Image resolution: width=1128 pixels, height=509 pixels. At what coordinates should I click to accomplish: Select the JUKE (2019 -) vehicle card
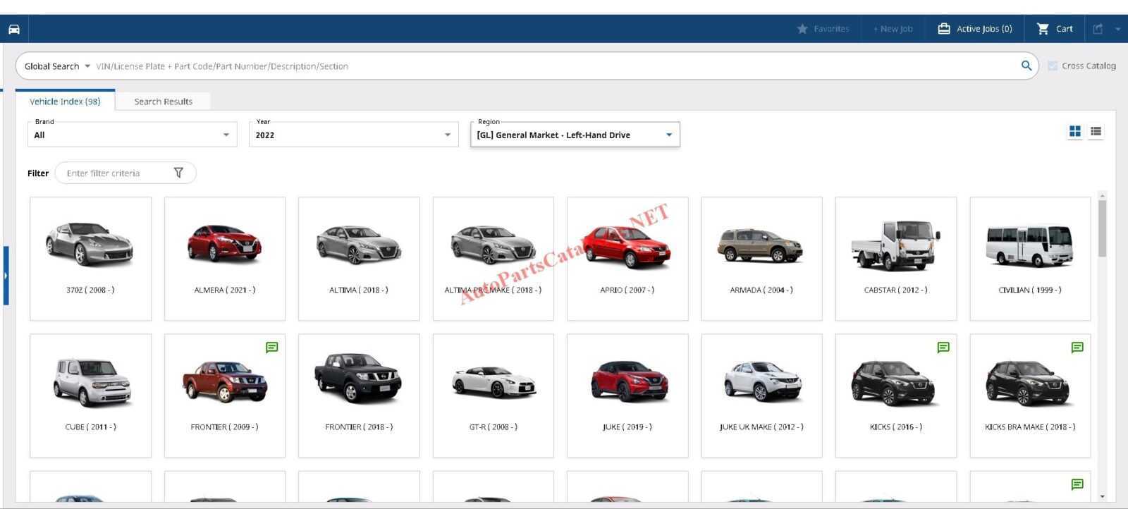(x=627, y=395)
